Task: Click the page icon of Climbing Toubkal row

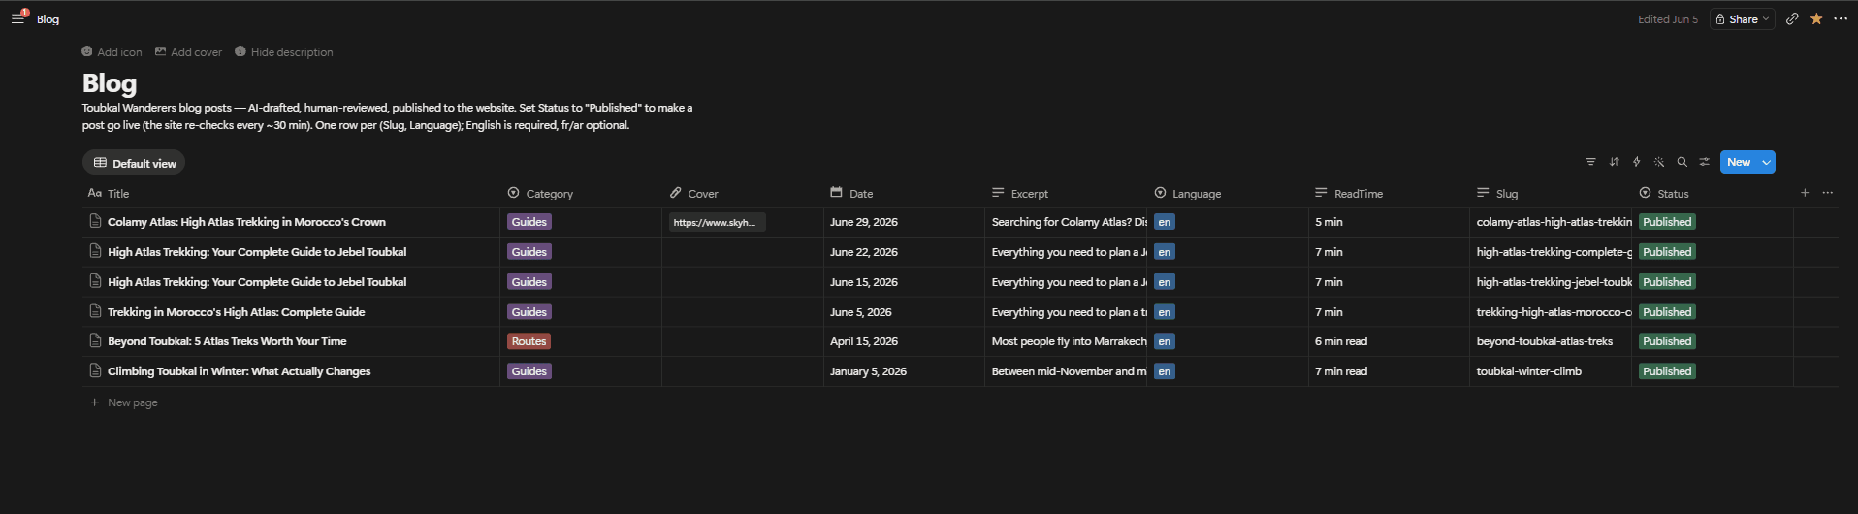Action: click(95, 370)
